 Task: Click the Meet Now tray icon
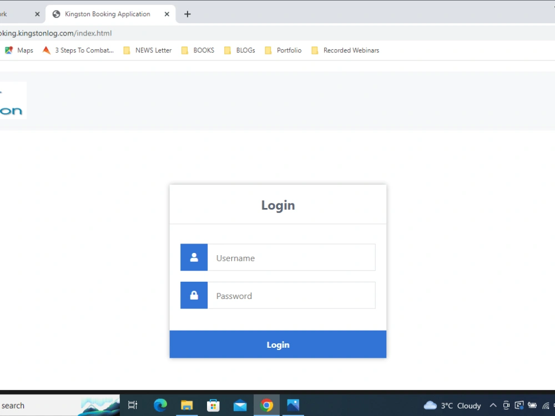click(506, 405)
